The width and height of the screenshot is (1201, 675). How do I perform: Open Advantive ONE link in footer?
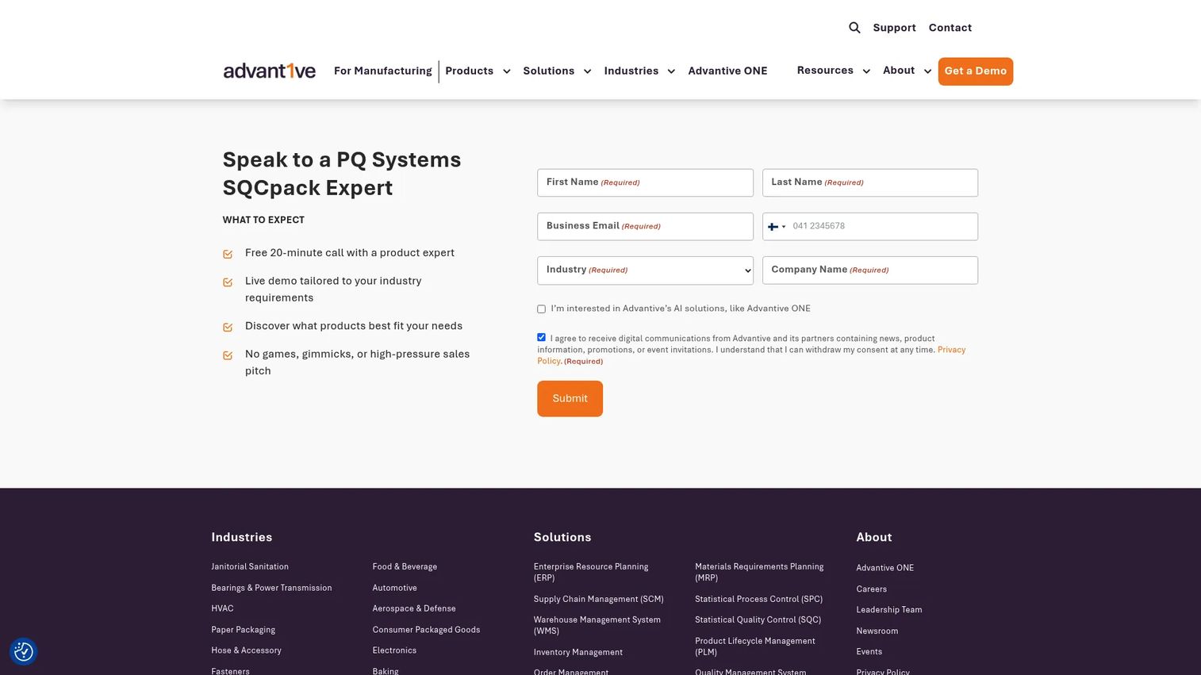[884, 568]
